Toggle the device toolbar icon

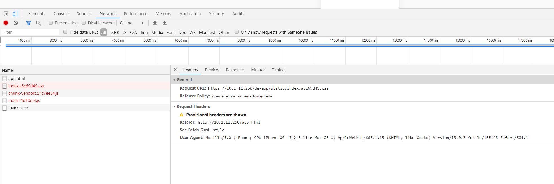[15, 13]
